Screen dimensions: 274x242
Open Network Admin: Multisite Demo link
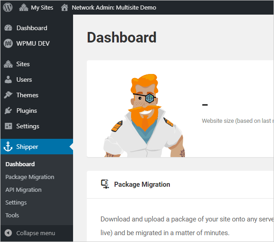click(114, 7)
